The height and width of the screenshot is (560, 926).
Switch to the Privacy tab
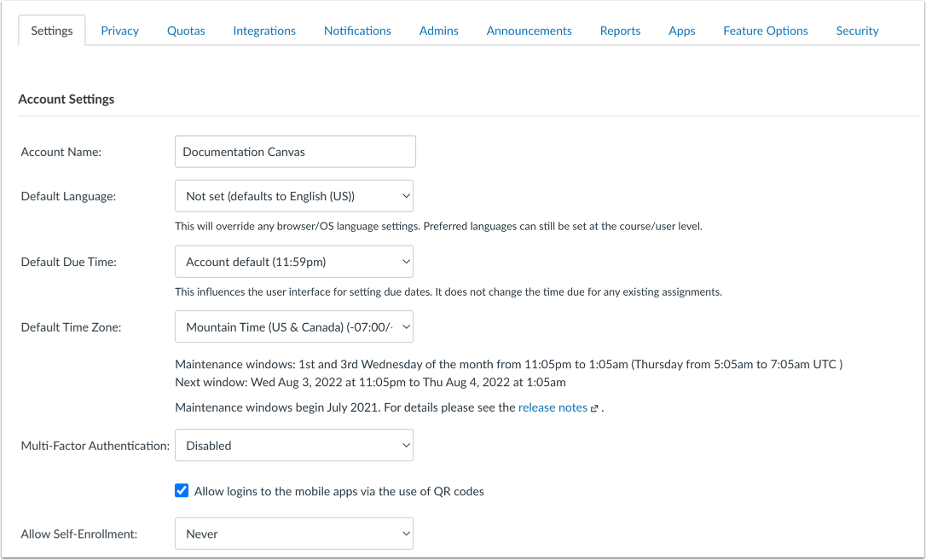click(120, 31)
